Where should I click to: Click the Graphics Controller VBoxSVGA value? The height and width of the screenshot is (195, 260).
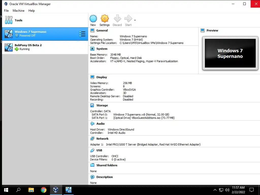pos(129,90)
